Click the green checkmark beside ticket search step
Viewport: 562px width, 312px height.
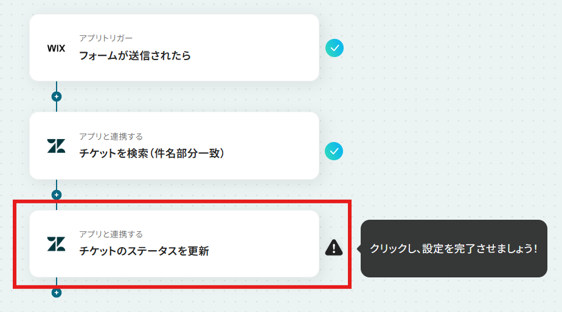click(334, 151)
